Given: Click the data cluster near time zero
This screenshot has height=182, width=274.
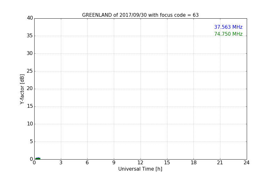Looking at the screenshot, I should click(x=38, y=158).
